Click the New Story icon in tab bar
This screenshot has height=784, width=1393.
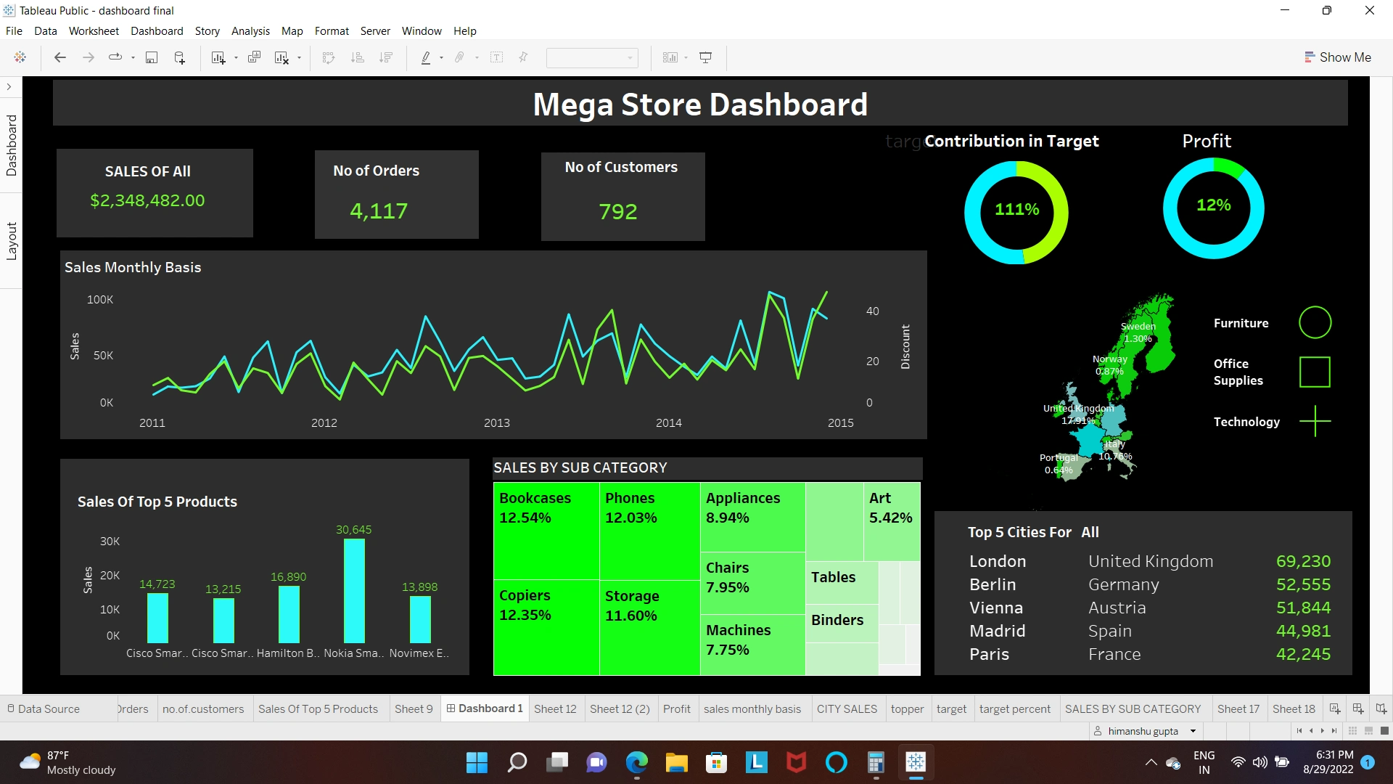pos(1380,709)
